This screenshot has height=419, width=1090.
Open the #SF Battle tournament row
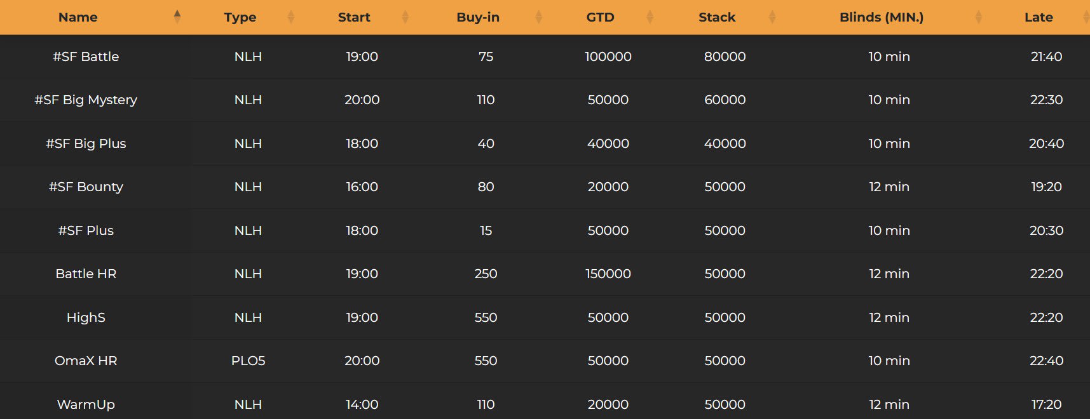point(545,57)
